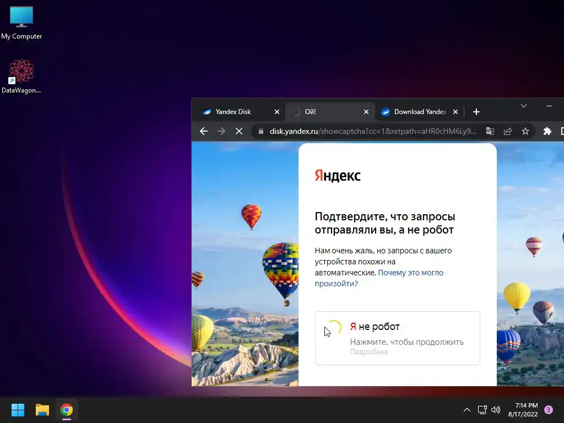Open the clock showing 7:14 PM
Screen dimensions: 564x423
coord(523,410)
